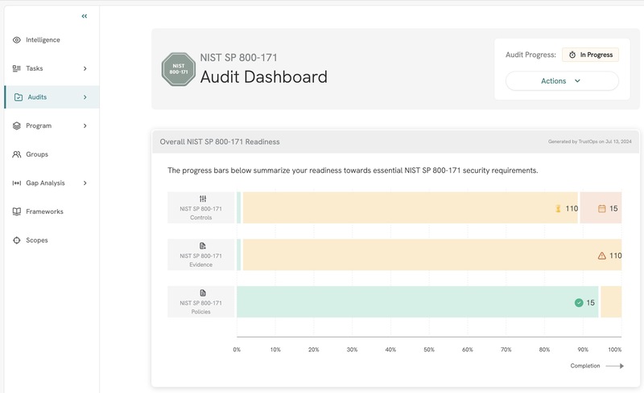Click the small green Evidence bar segment
Image resolution: width=644 pixels, height=393 pixels.
[x=238, y=255]
